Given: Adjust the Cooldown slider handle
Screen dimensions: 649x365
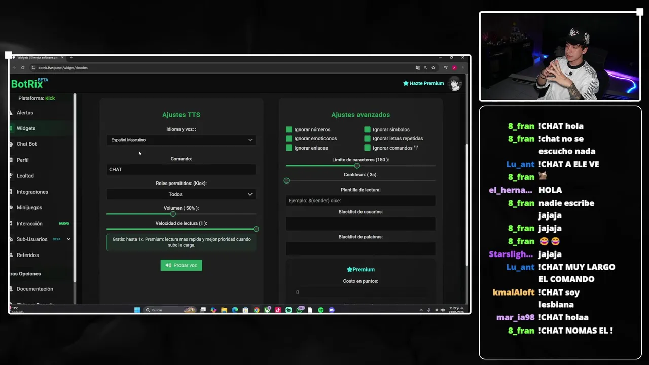Looking at the screenshot, I should (x=286, y=181).
